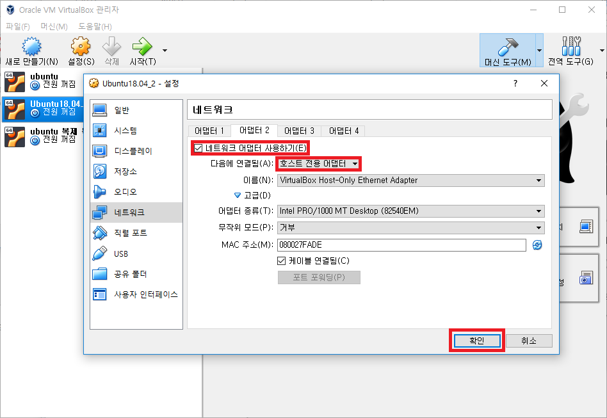Open the 도움말(H) menu
607x418 pixels.
pos(95,26)
